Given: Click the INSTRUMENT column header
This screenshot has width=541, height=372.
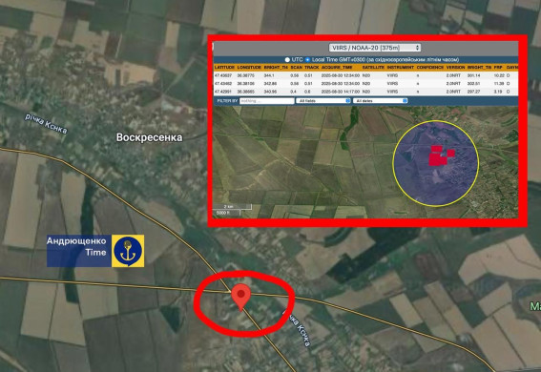Looking at the screenshot, I should [400, 68].
